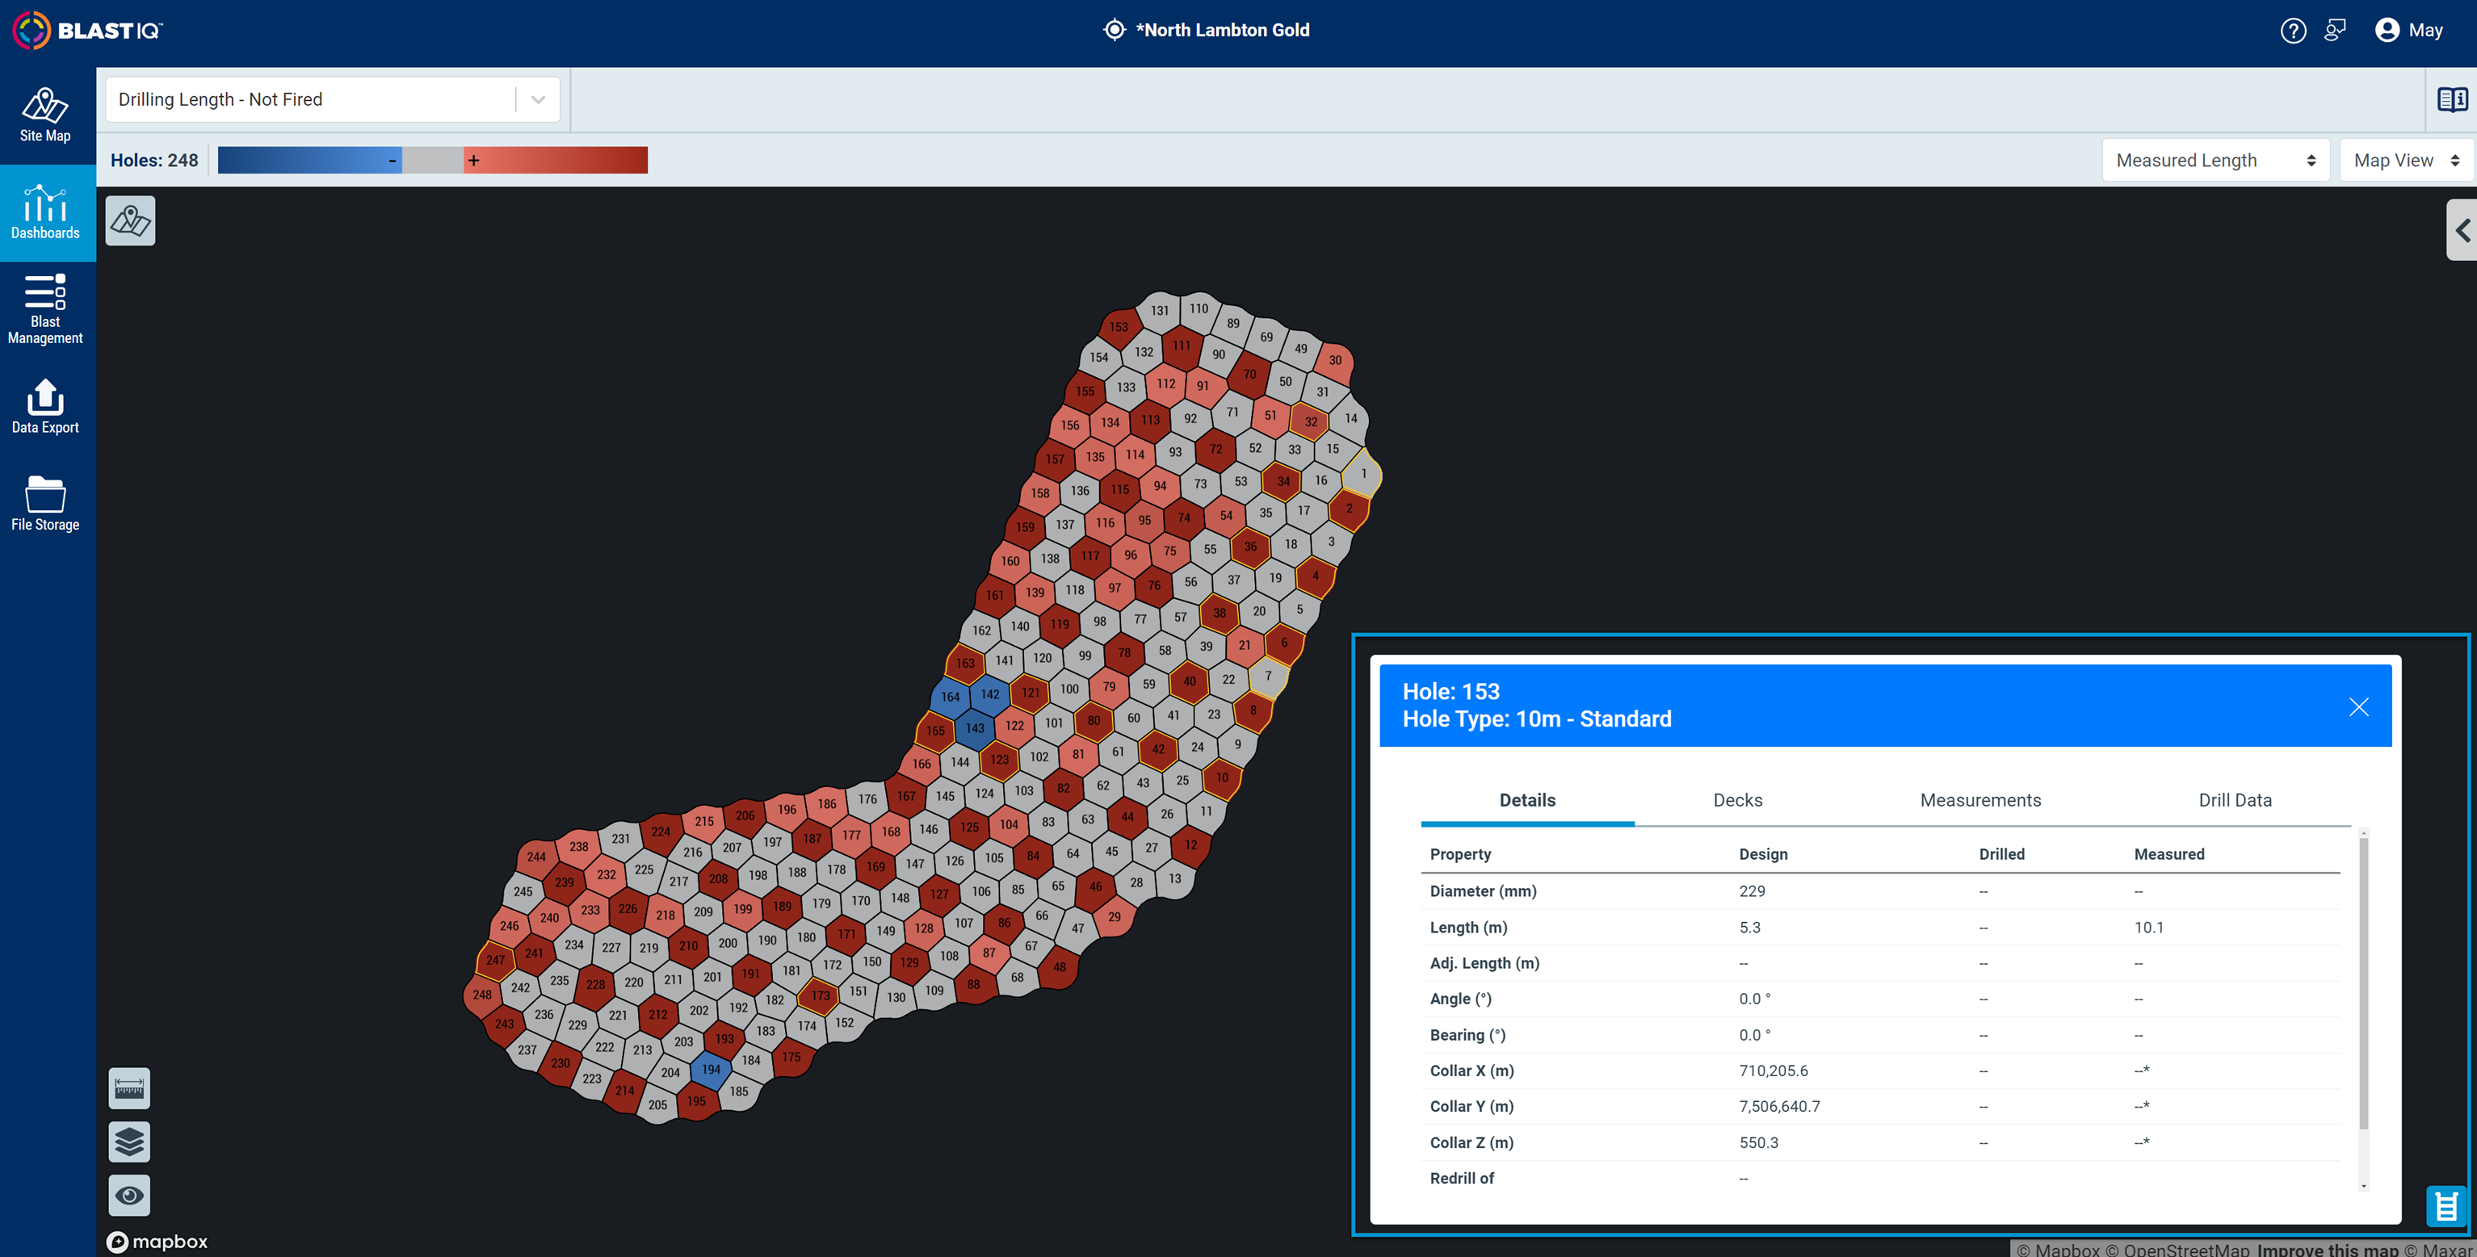Image resolution: width=2477 pixels, height=1257 pixels.
Task: Open File Storage from the sidebar
Action: click(x=45, y=503)
